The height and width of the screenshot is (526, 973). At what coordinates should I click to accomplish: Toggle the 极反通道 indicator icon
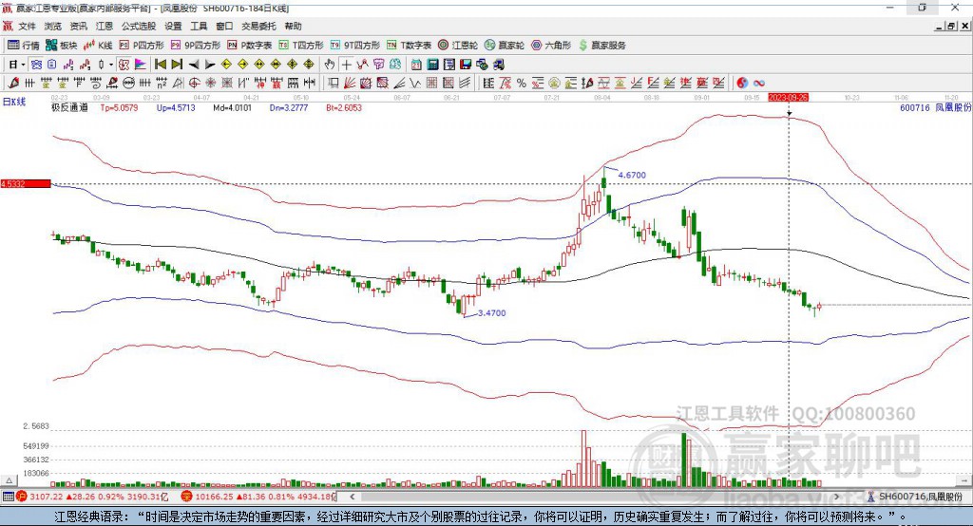124,65
